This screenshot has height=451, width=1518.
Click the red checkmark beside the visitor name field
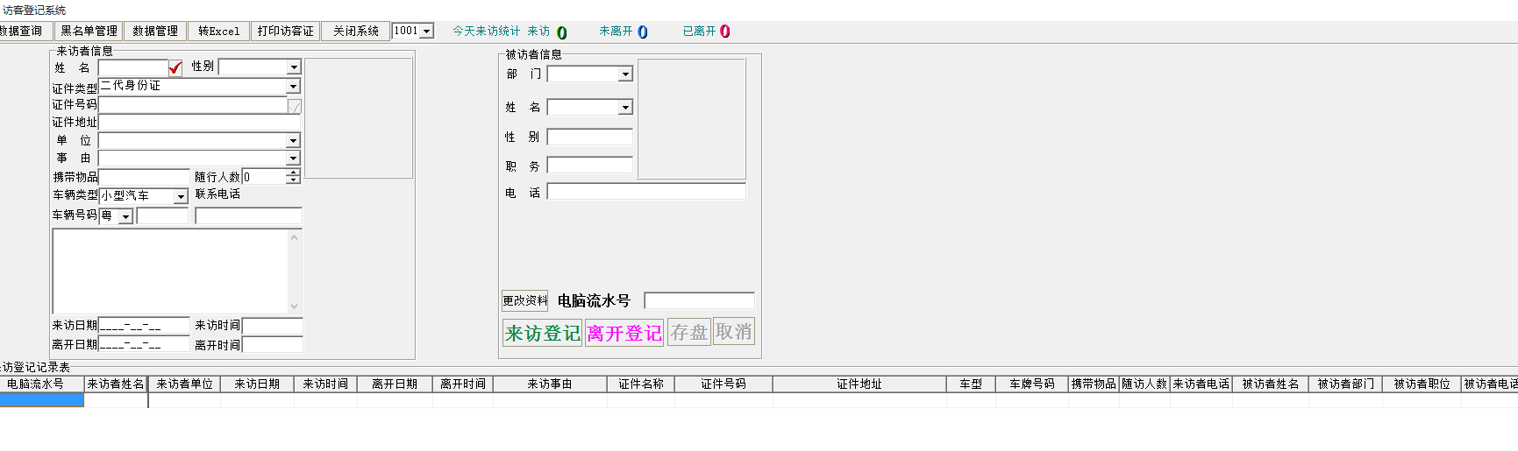point(175,68)
